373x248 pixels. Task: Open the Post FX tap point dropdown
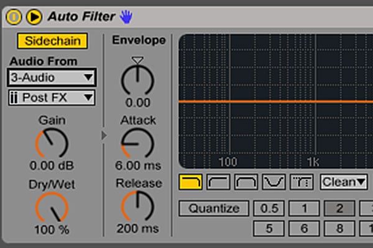[x=52, y=97]
